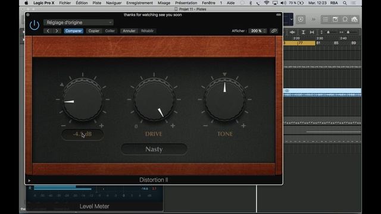Click the 2:30 ruler time marker
The width and height of the screenshot is (381, 214).
pos(320,38)
